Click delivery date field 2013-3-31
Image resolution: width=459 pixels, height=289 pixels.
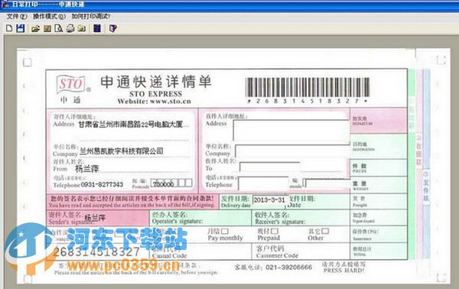tap(269, 200)
